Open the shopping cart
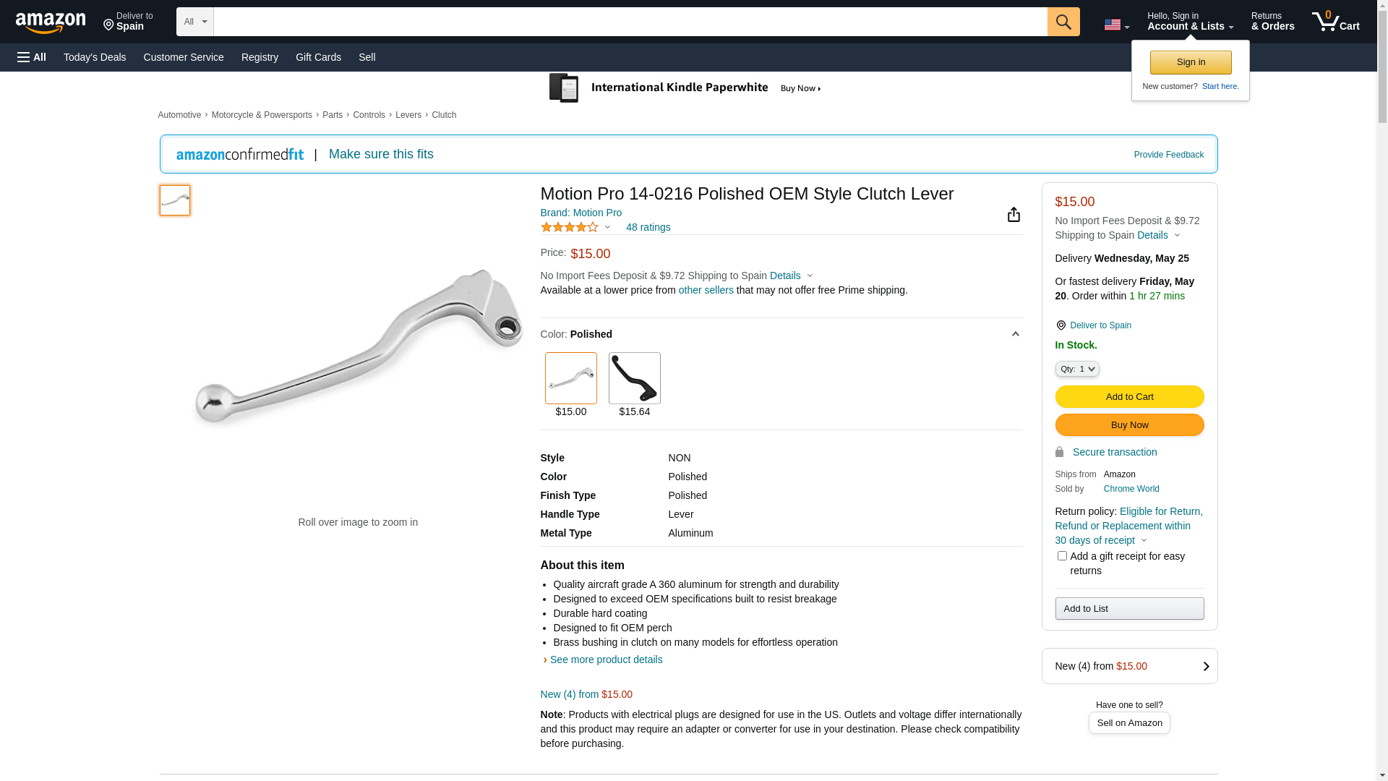Screen dimensions: 1388x781 click(x=1335, y=22)
